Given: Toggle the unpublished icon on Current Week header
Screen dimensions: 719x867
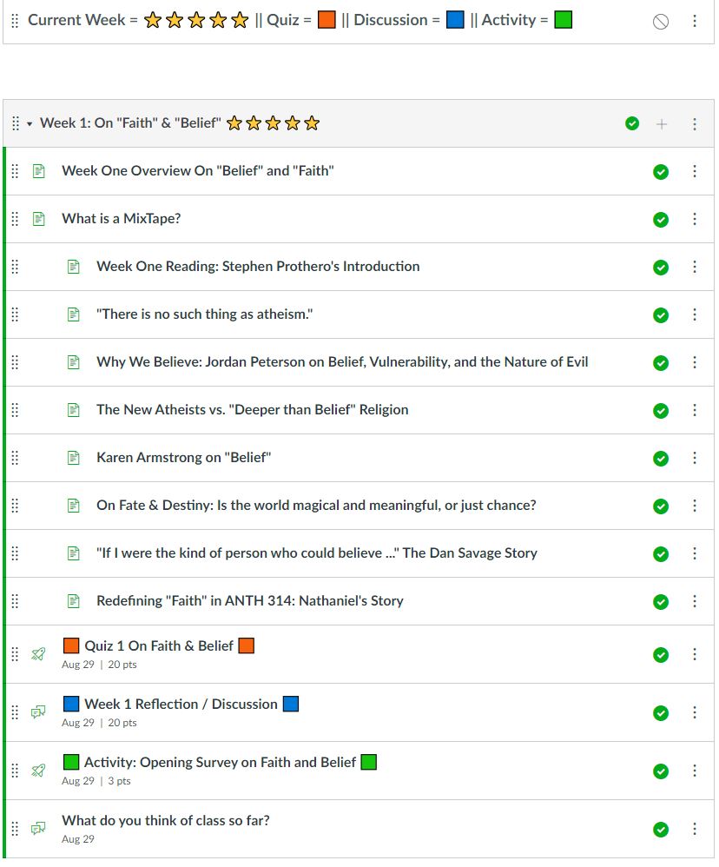Looking at the screenshot, I should pyautogui.click(x=661, y=22).
